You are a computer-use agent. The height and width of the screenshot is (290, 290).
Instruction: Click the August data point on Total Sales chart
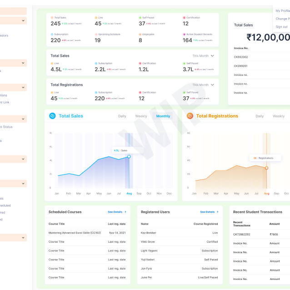click(x=129, y=156)
